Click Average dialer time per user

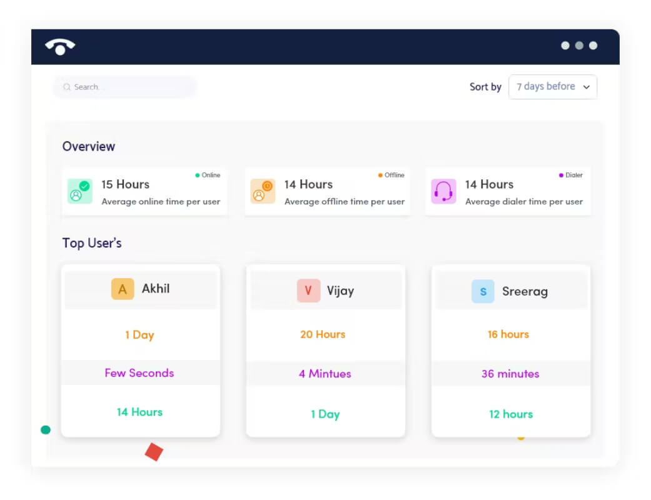tap(524, 202)
